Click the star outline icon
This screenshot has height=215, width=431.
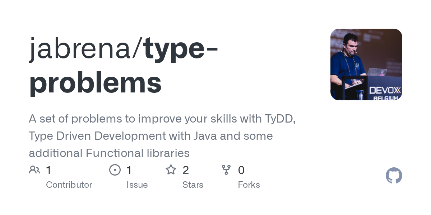171,170
